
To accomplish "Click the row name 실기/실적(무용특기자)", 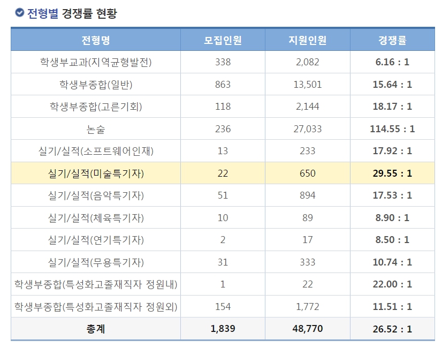I will pos(96,262).
